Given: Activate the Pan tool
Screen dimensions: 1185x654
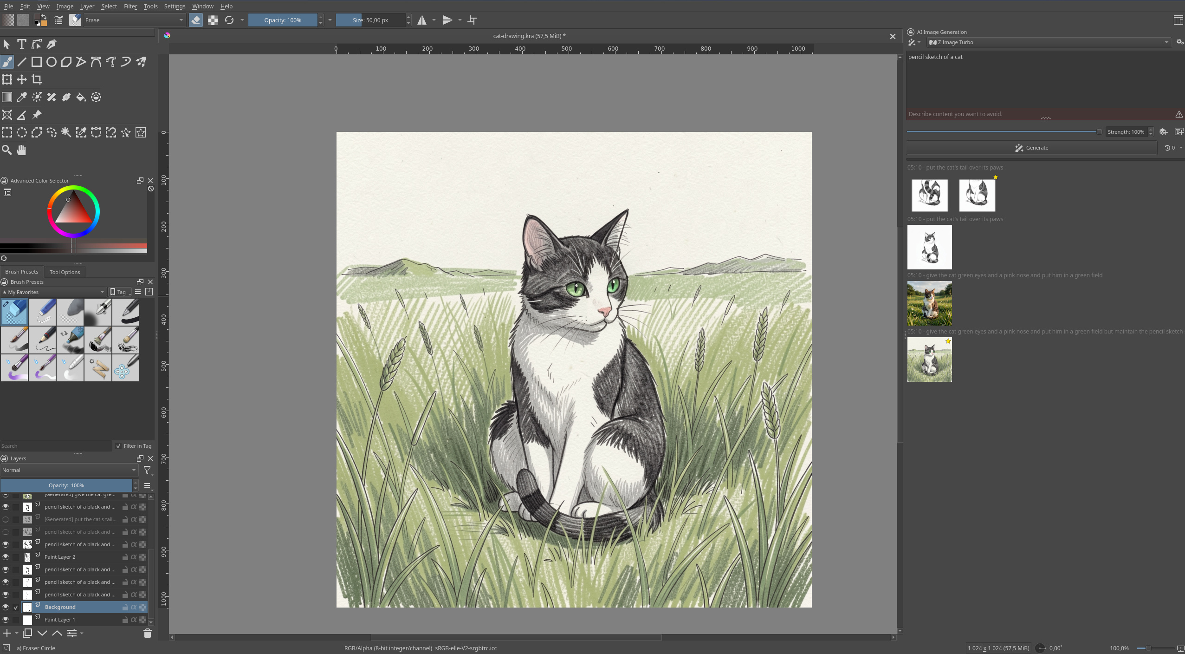Looking at the screenshot, I should (21, 150).
